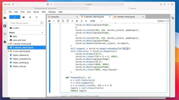Open the Settings menu

[52, 12]
